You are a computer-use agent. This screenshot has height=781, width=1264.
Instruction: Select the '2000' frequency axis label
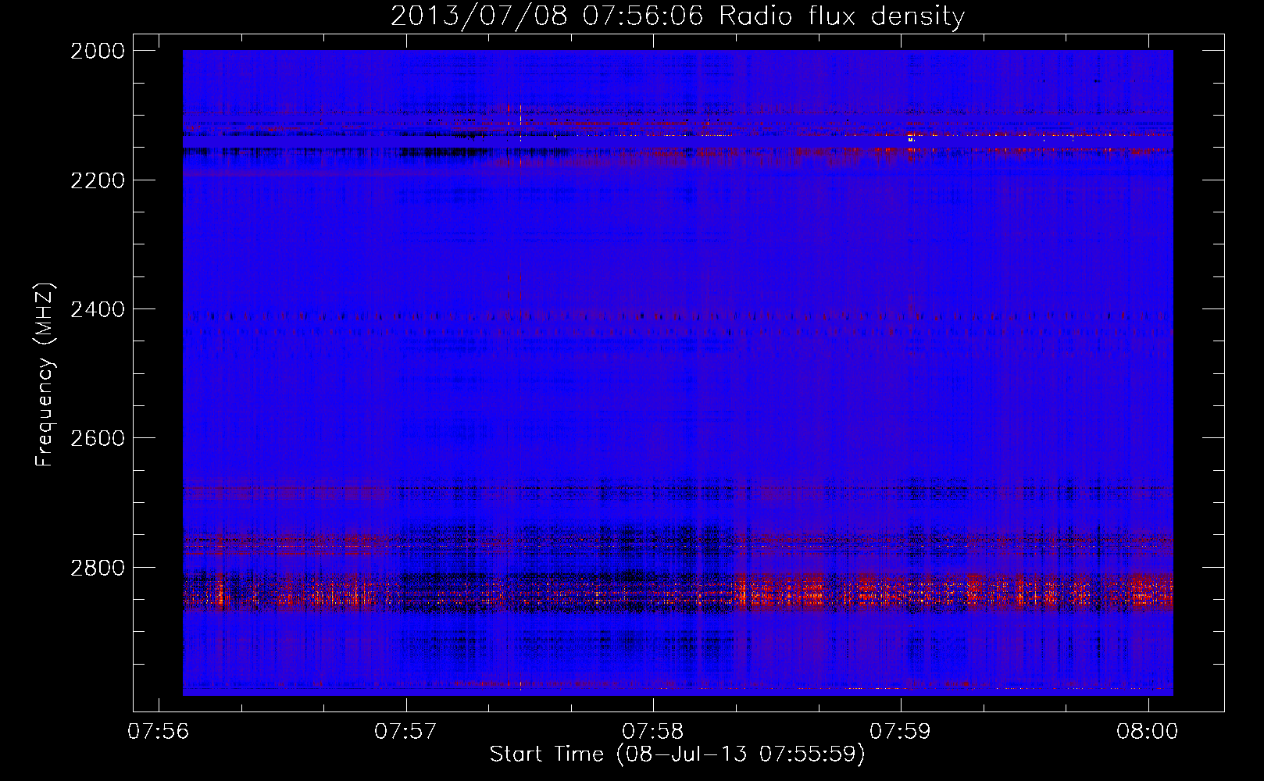pyautogui.click(x=98, y=52)
